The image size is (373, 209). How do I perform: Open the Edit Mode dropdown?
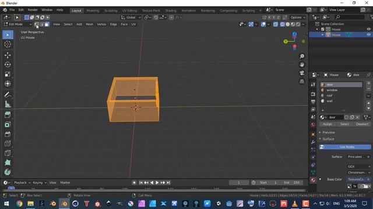17,24
